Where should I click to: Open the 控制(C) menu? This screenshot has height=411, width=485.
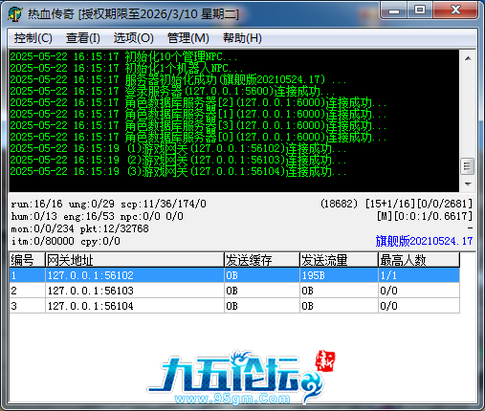pyautogui.click(x=33, y=38)
